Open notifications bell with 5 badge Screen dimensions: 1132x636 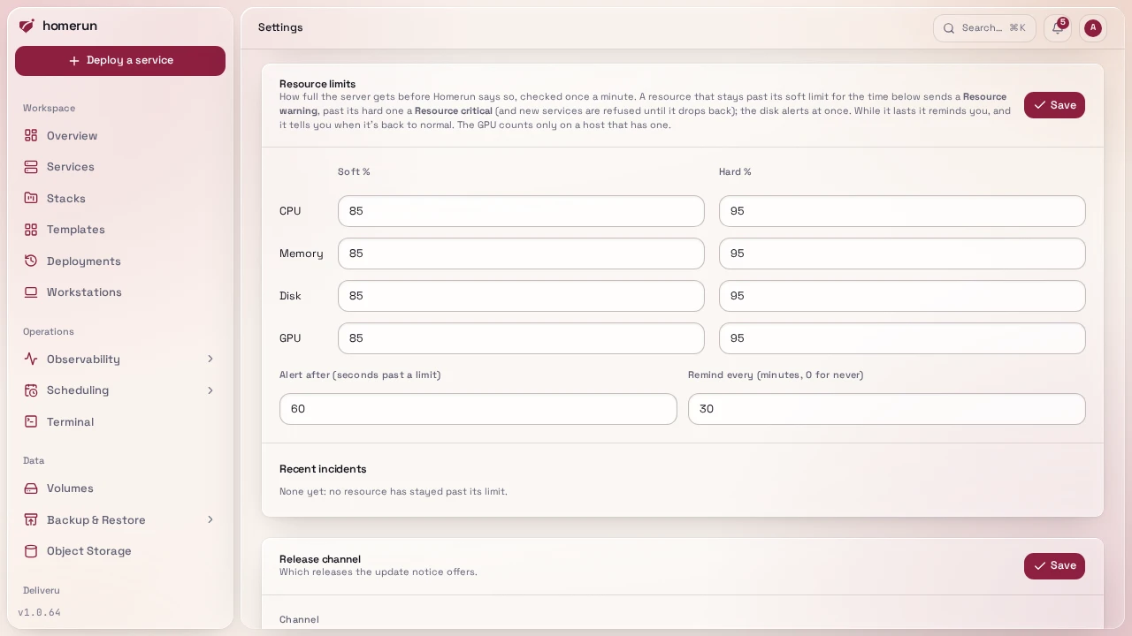click(x=1058, y=27)
